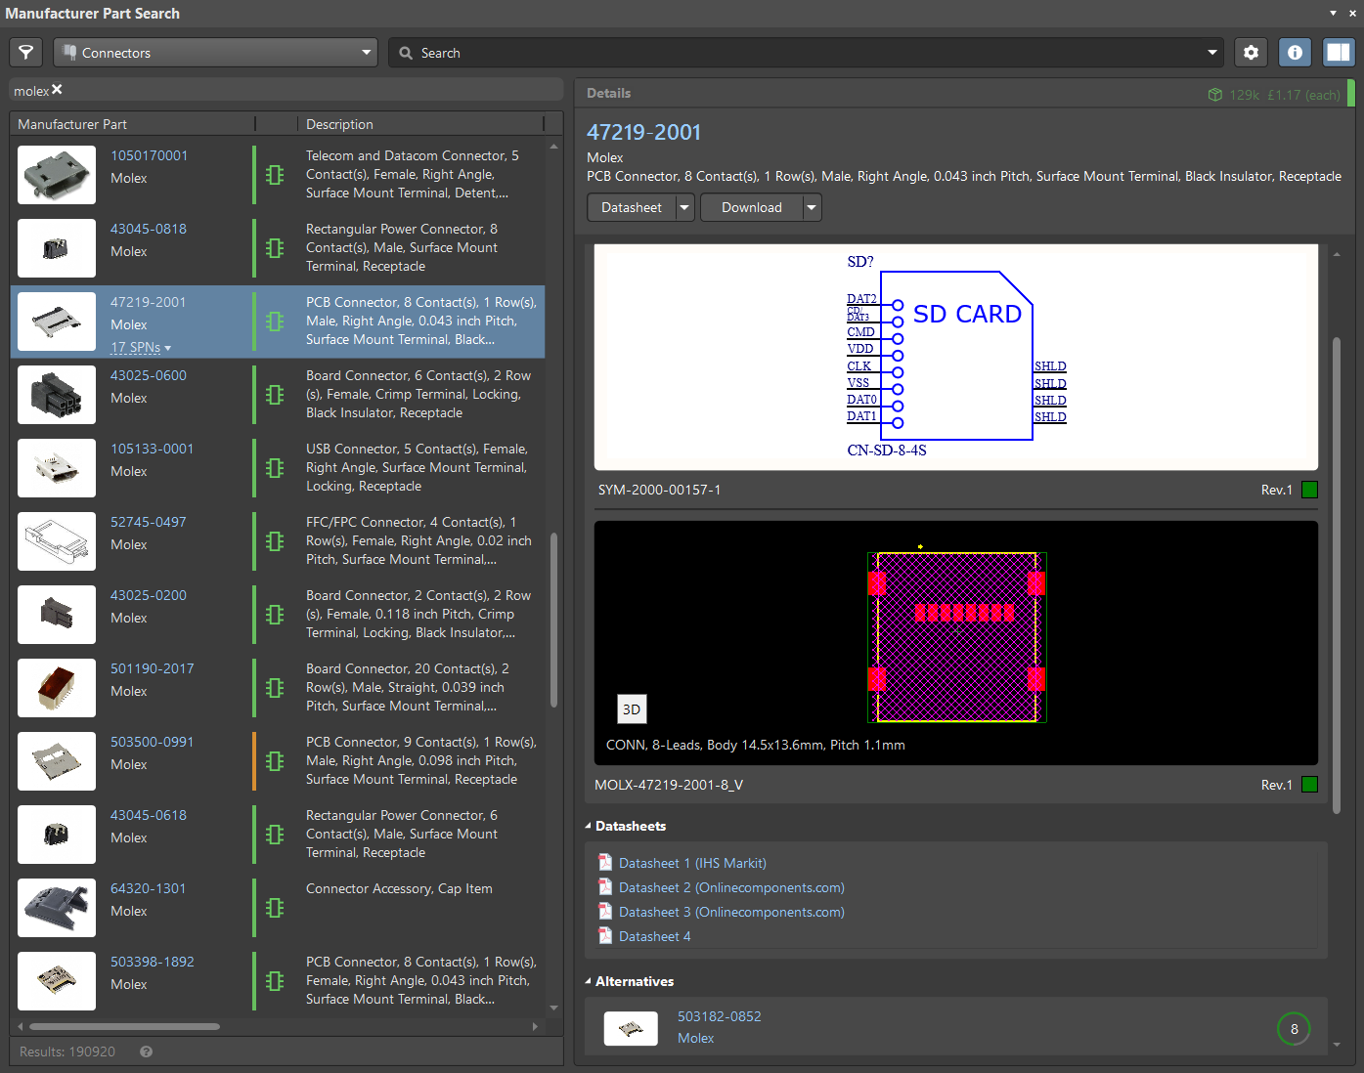
Task: Click component model icon for 64320-1301
Action: pyautogui.click(x=275, y=908)
